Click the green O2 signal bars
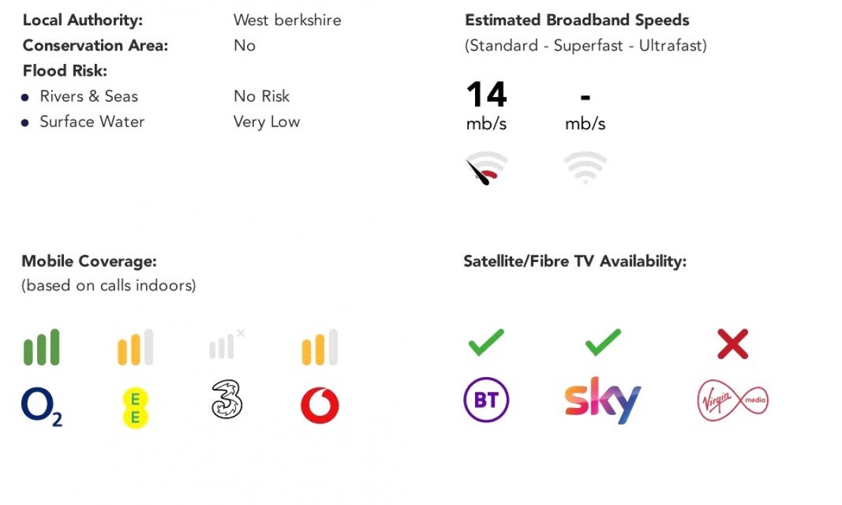The height and width of the screenshot is (505, 842). (x=41, y=347)
